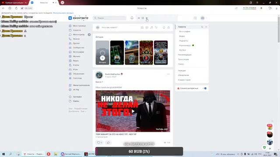Open Windows taskbar search
Viewport: 280px width, 157px height.
tap(10, 154)
